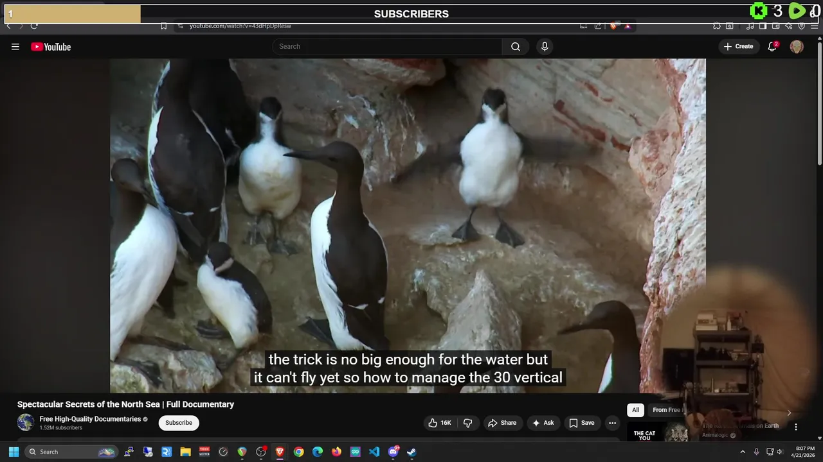This screenshot has height=462, width=823.
Task: Open THE CAT YOU video thumbnail
Action: [658, 433]
